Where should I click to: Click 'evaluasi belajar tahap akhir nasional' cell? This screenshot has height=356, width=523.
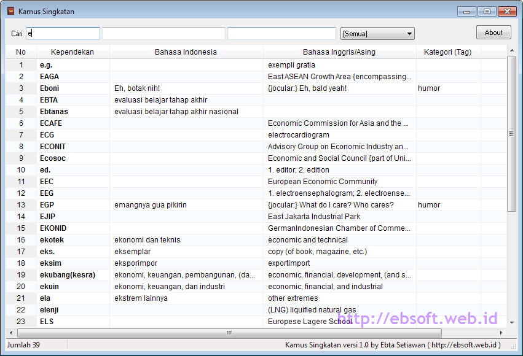(176, 112)
